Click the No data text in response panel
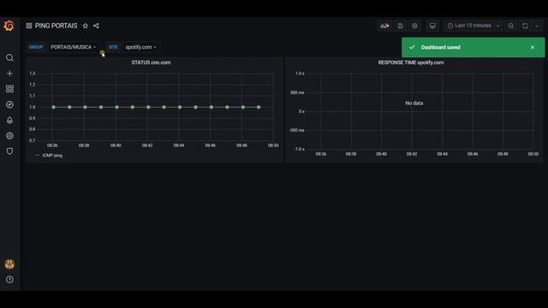548x308 pixels. 414,103
